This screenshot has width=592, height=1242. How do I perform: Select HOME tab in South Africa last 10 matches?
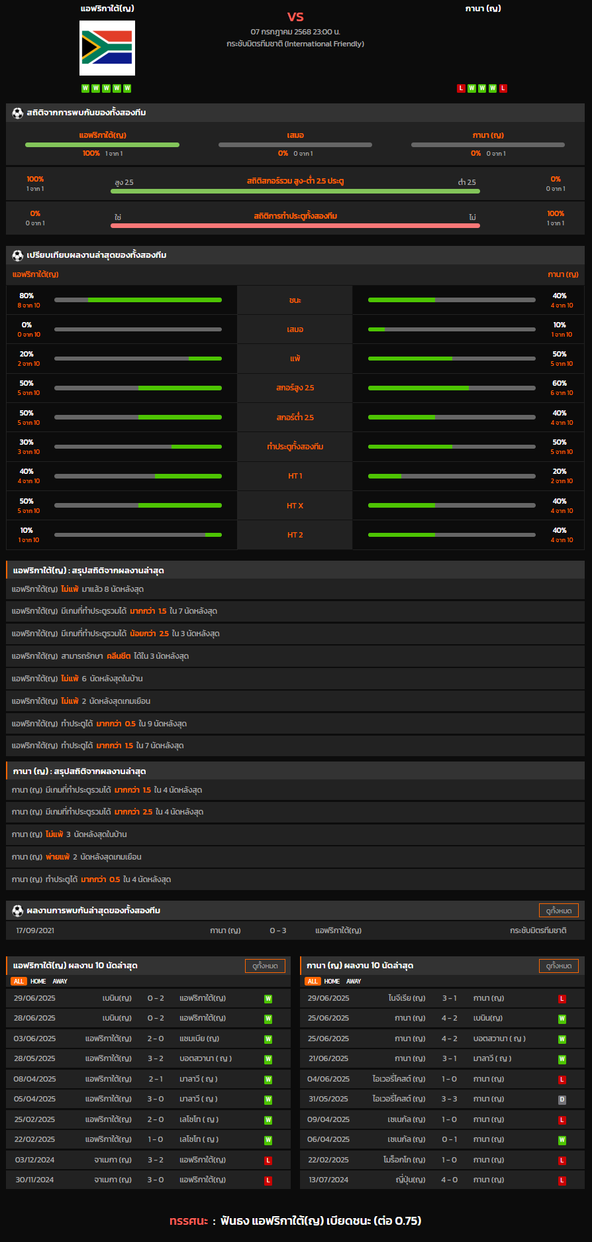(38, 982)
